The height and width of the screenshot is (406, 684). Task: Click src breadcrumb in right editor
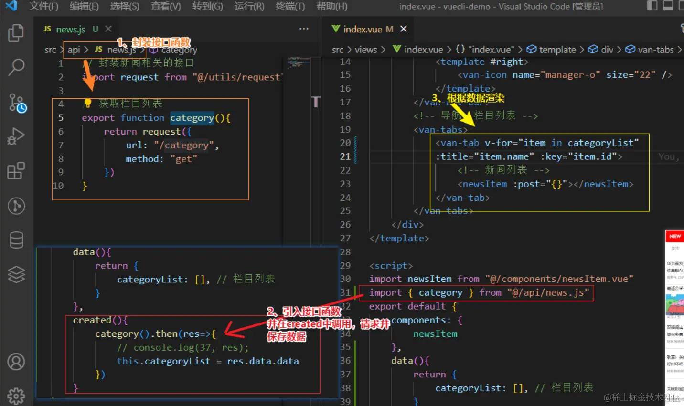(x=337, y=50)
